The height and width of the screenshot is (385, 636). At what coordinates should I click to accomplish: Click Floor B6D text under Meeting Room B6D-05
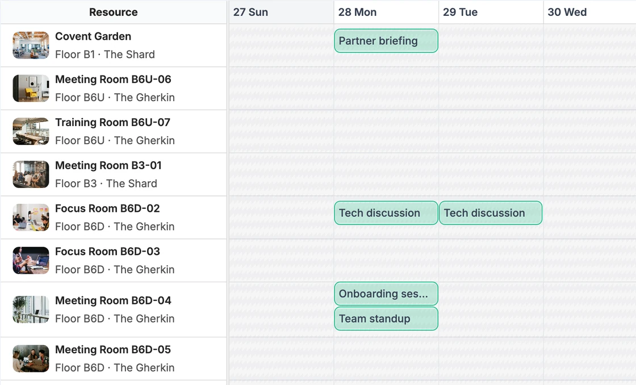(x=115, y=367)
